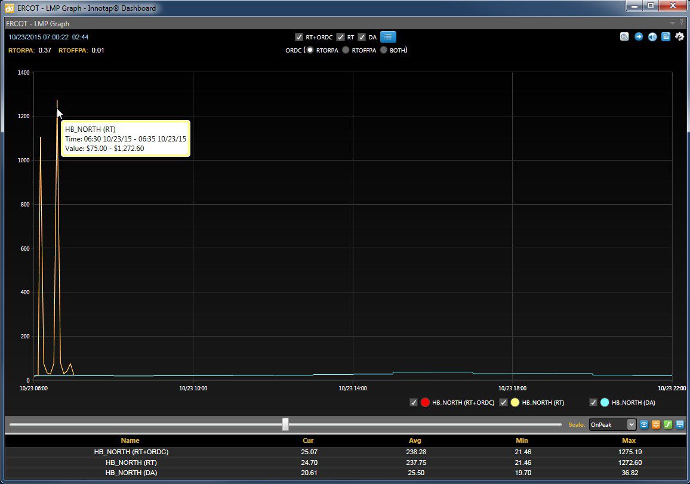Click the 10/23 14:00 axis label
690x484 pixels.
[x=353, y=388]
